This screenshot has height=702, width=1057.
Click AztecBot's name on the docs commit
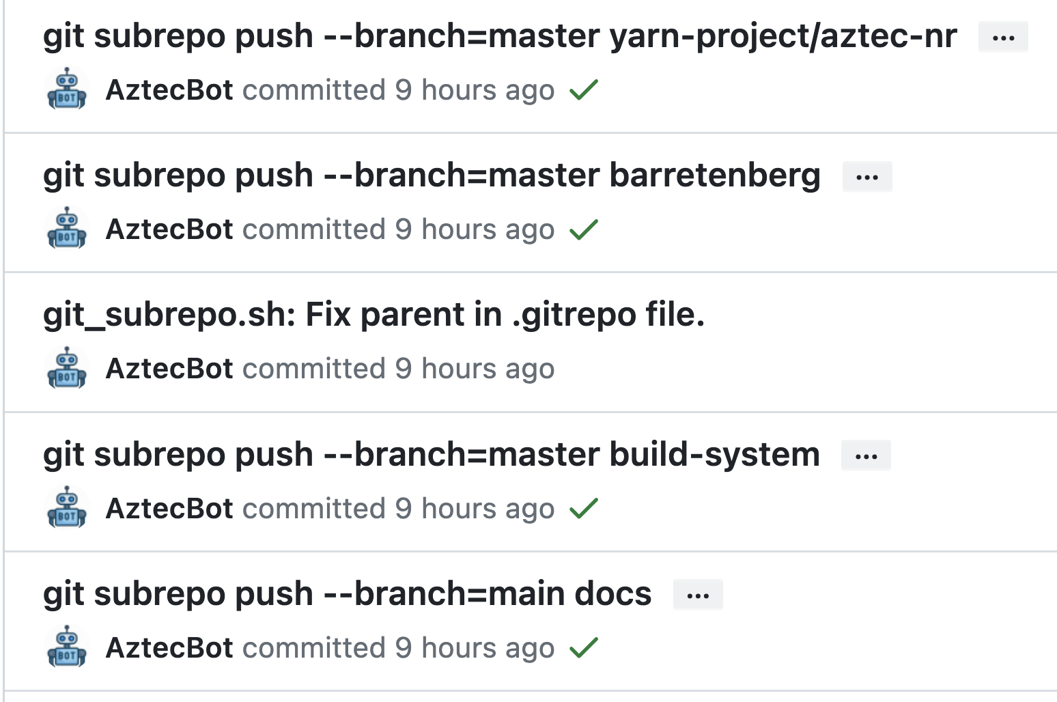point(170,647)
